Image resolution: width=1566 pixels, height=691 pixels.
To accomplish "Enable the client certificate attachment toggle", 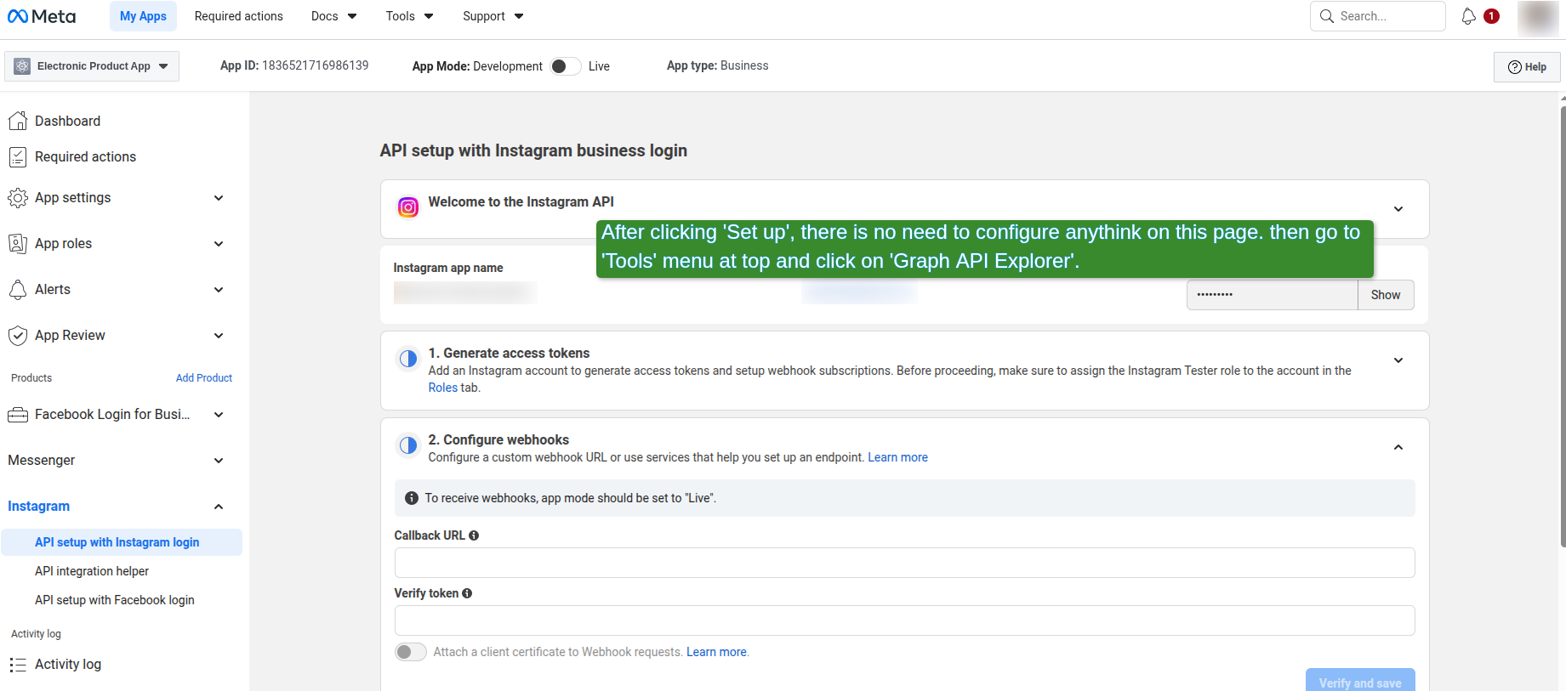I will 411,652.
